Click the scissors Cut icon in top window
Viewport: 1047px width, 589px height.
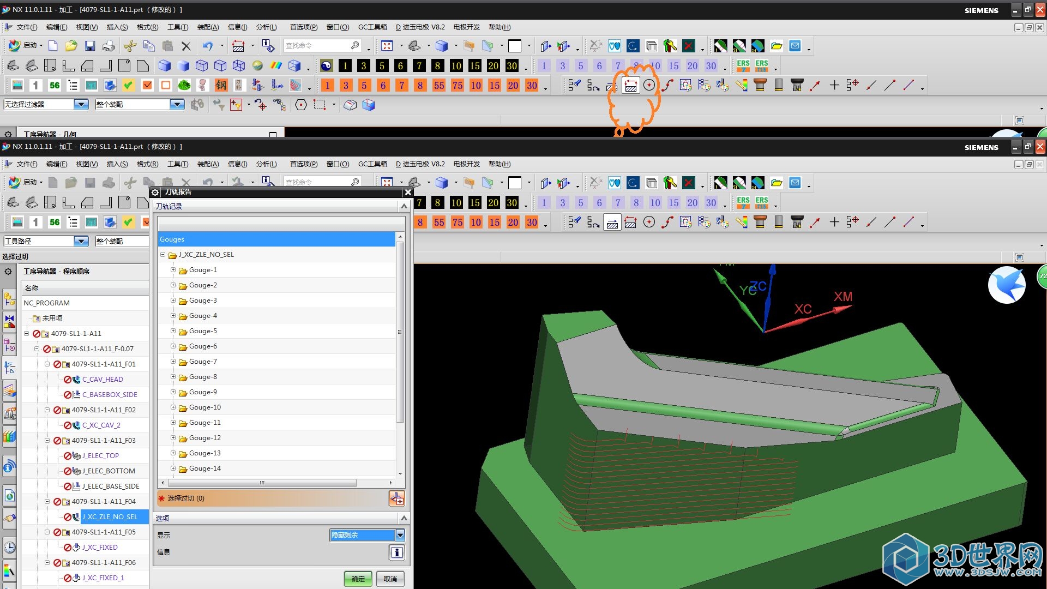pos(130,46)
